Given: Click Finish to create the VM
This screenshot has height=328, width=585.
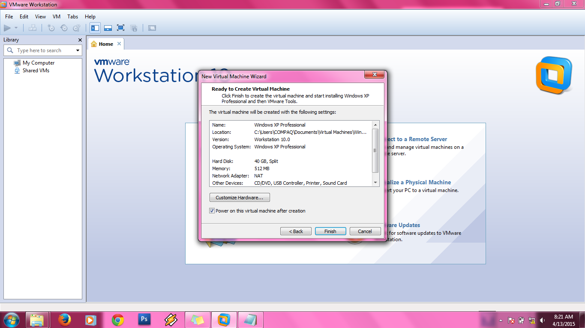Looking at the screenshot, I should click(330, 231).
